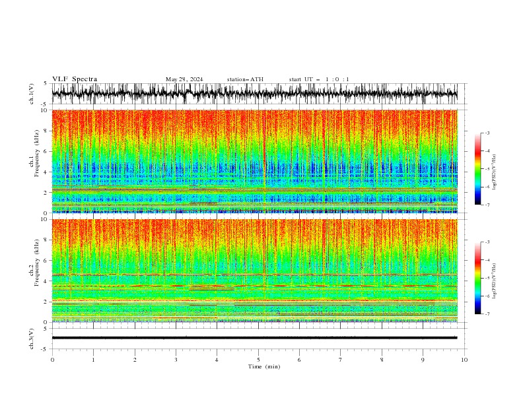
Task: Click the "-3" label on ch.1 color scale
Action: (487, 133)
